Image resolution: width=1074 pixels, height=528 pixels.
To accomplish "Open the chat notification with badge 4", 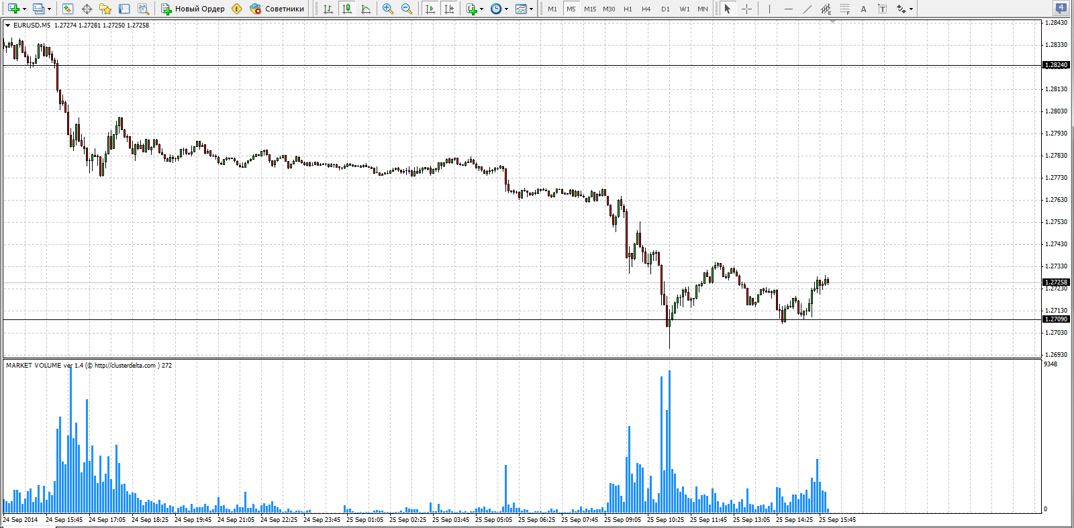I will (x=1061, y=9).
